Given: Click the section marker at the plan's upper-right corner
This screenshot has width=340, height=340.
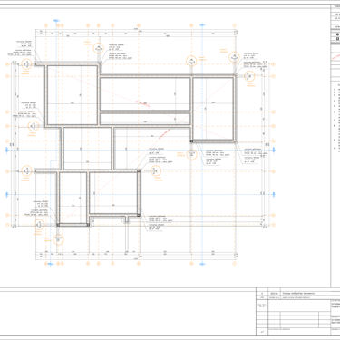Looking at the screenshot, I should coord(234,57).
